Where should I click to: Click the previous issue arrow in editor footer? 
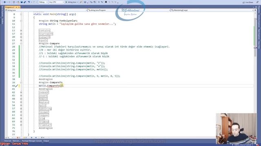click(x=32, y=137)
